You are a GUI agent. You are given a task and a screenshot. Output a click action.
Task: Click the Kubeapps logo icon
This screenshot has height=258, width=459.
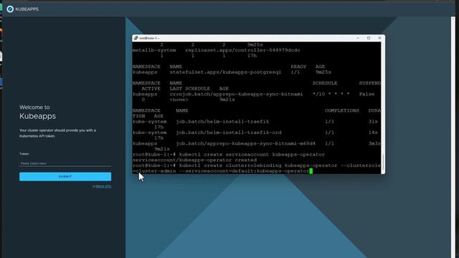point(10,9)
